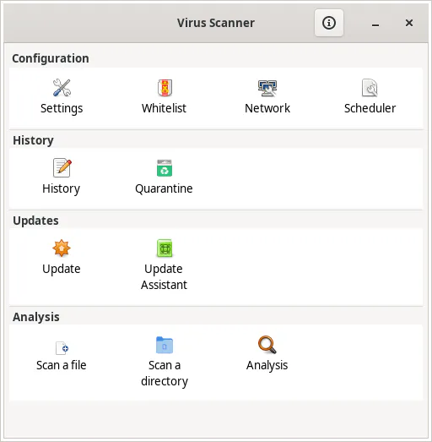Click the About info button in header
This screenshot has width=432, height=442.
(x=329, y=23)
